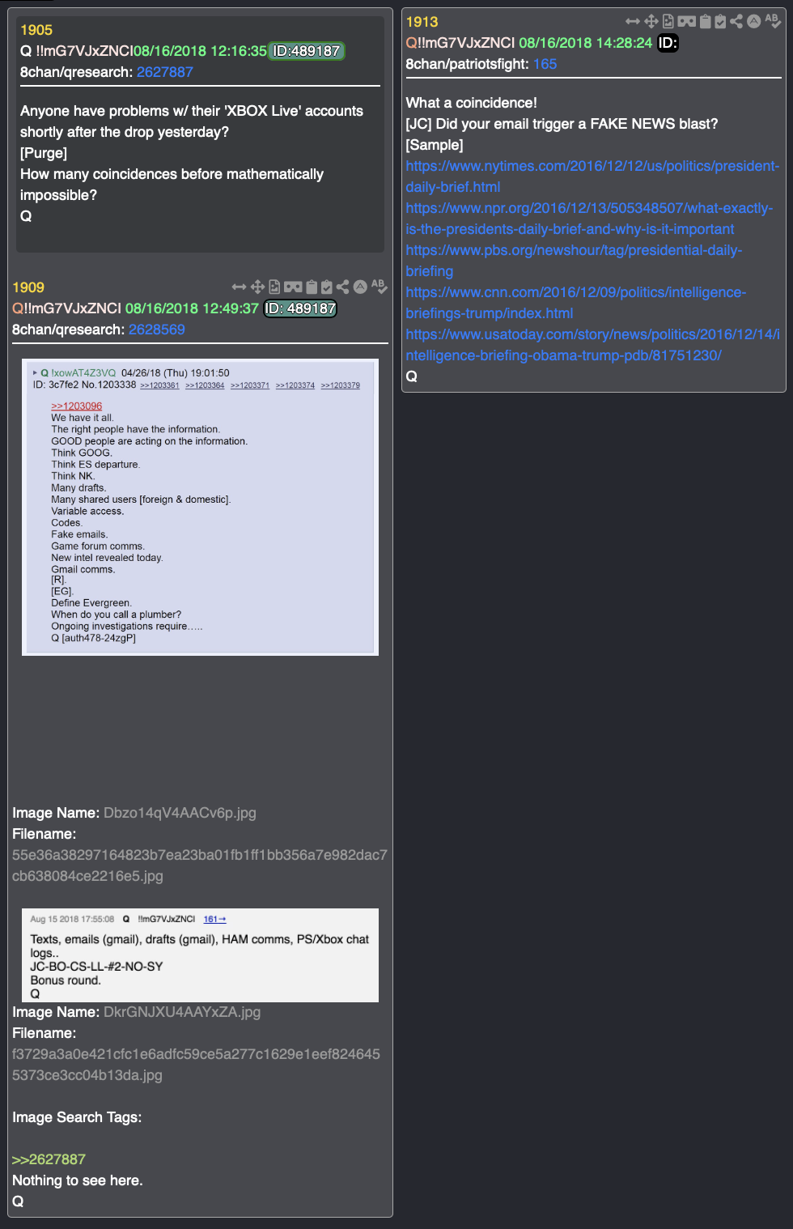Screen dimensions: 793x1229
Task: Open the DkrGNJXU4AAYxZA.jpg image thumbnail
Action: pyautogui.click(x=200, y=955)
